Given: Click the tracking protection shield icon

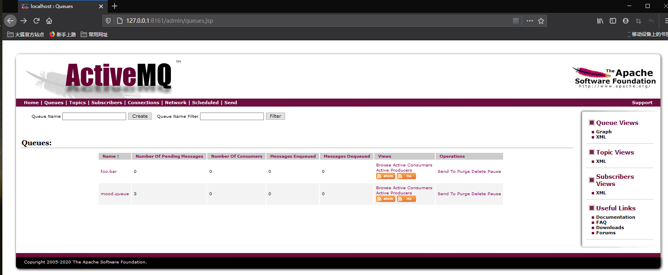Looking at the screenshot, I should pos(108,21).
